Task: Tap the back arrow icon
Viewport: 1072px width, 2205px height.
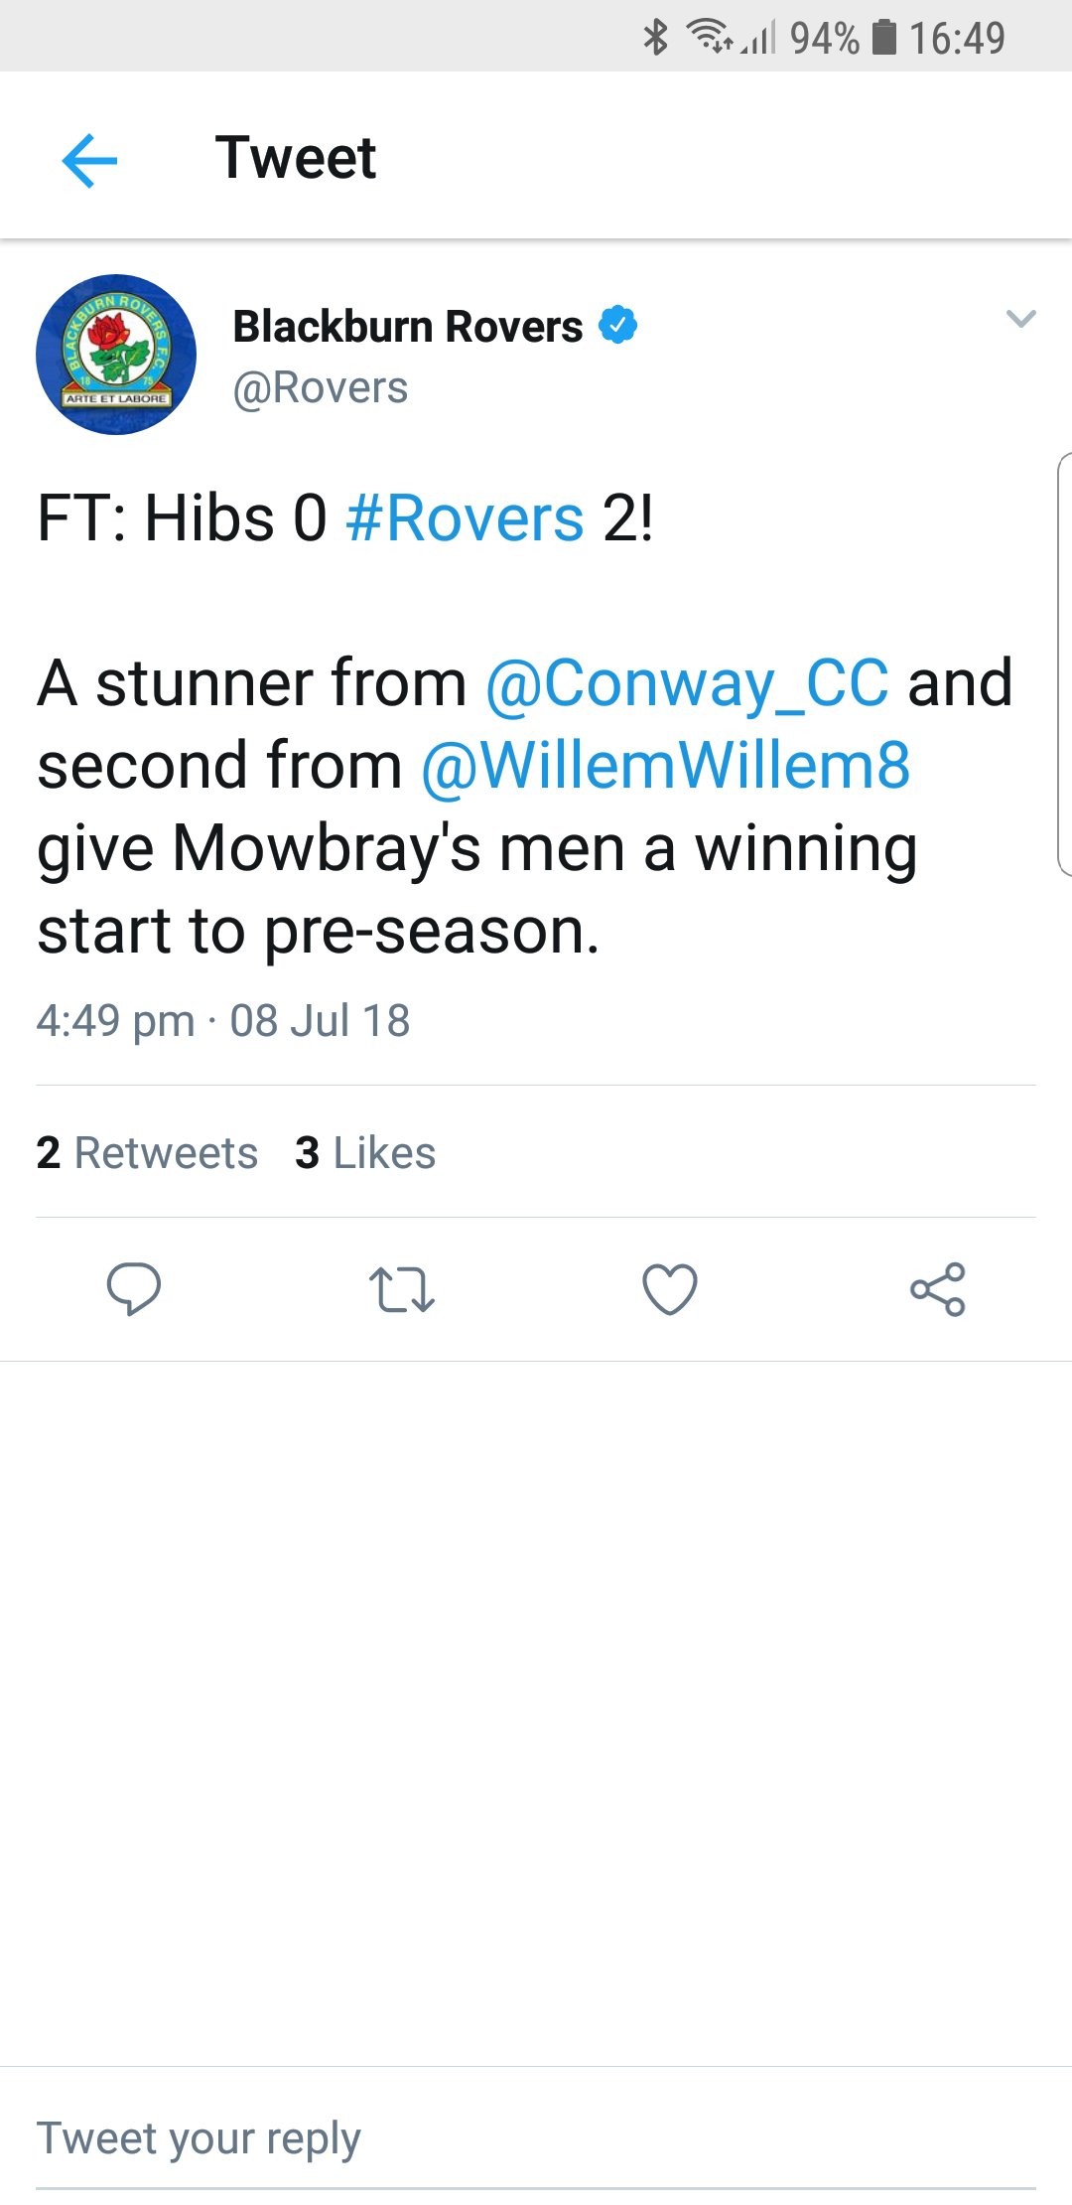Action: point(89,160)
